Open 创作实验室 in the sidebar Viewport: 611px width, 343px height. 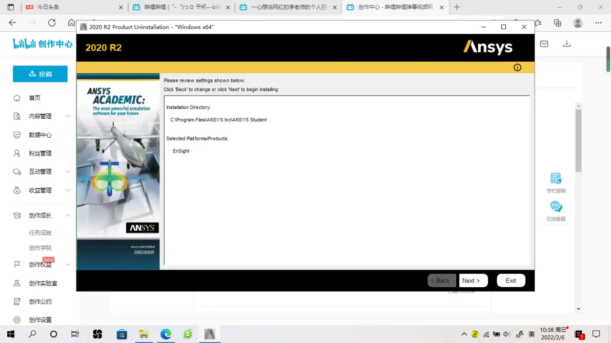tap(43, 283)
